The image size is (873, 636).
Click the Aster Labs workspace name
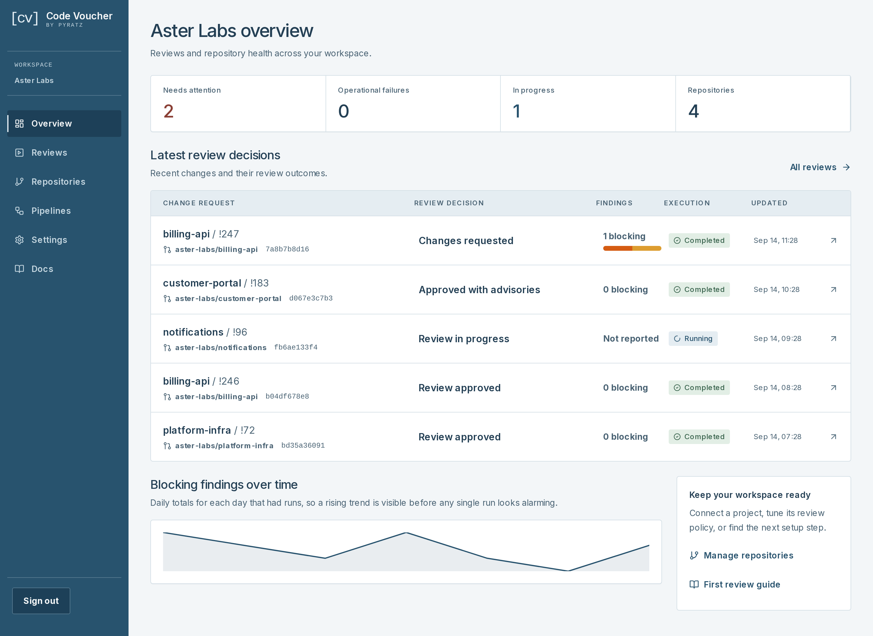pyautogui.click(x=34, y=81)
